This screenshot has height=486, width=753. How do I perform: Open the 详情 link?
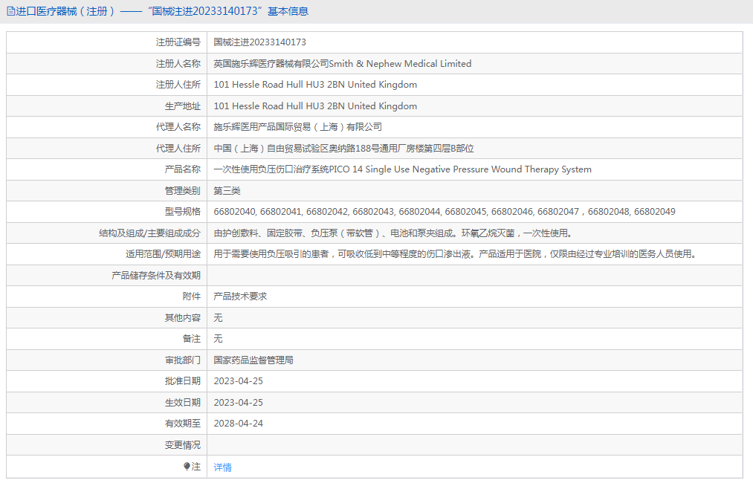click(x=222, y=467)
